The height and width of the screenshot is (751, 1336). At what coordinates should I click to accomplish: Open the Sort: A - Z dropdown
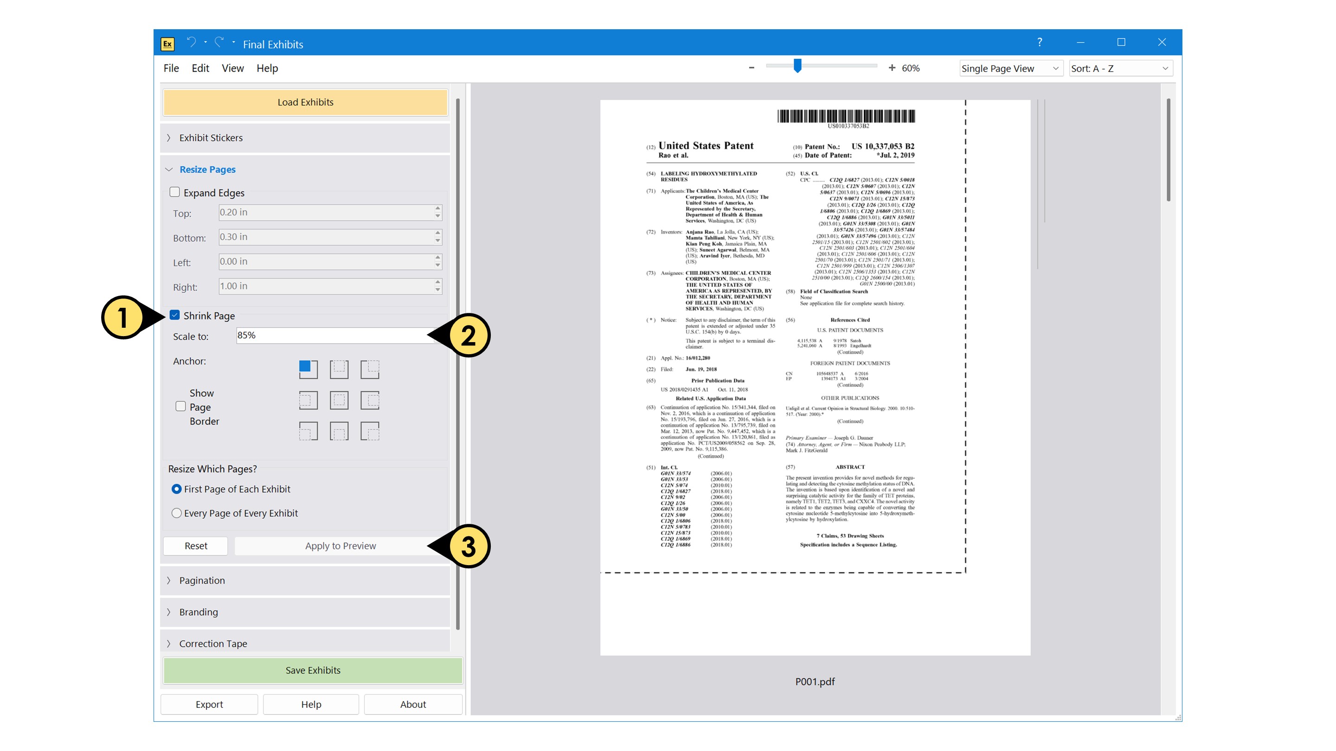(x=1120, y=69)
